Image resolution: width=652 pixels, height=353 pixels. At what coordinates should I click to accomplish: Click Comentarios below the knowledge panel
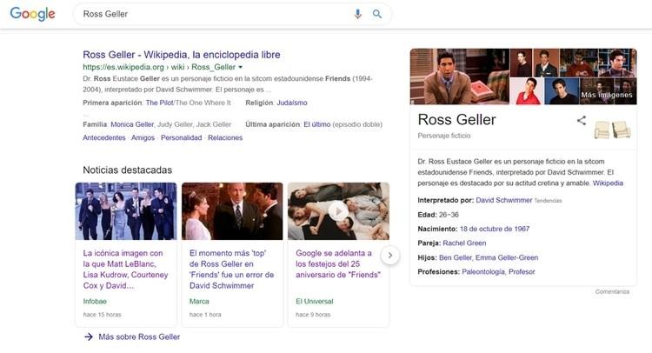pyautogui.click(x=612, y=291)
